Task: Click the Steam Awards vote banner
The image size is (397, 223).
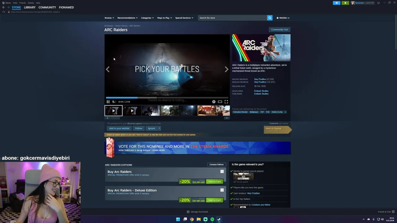Action: point(198,148)
